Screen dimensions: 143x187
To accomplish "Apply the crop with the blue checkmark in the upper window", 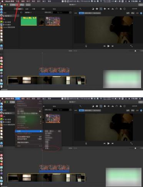I will point(141,13).
